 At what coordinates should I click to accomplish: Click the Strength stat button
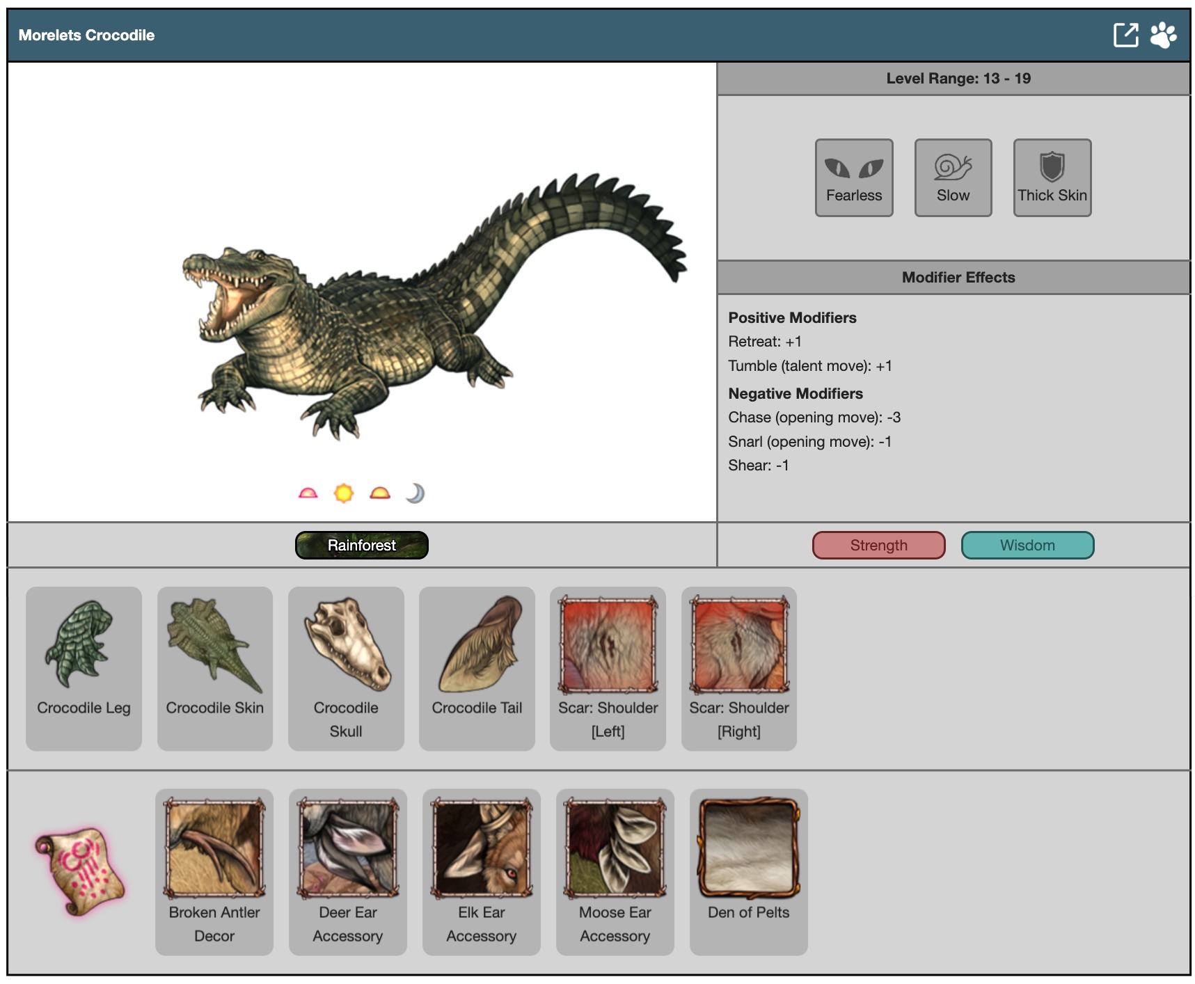click(878, 546)
